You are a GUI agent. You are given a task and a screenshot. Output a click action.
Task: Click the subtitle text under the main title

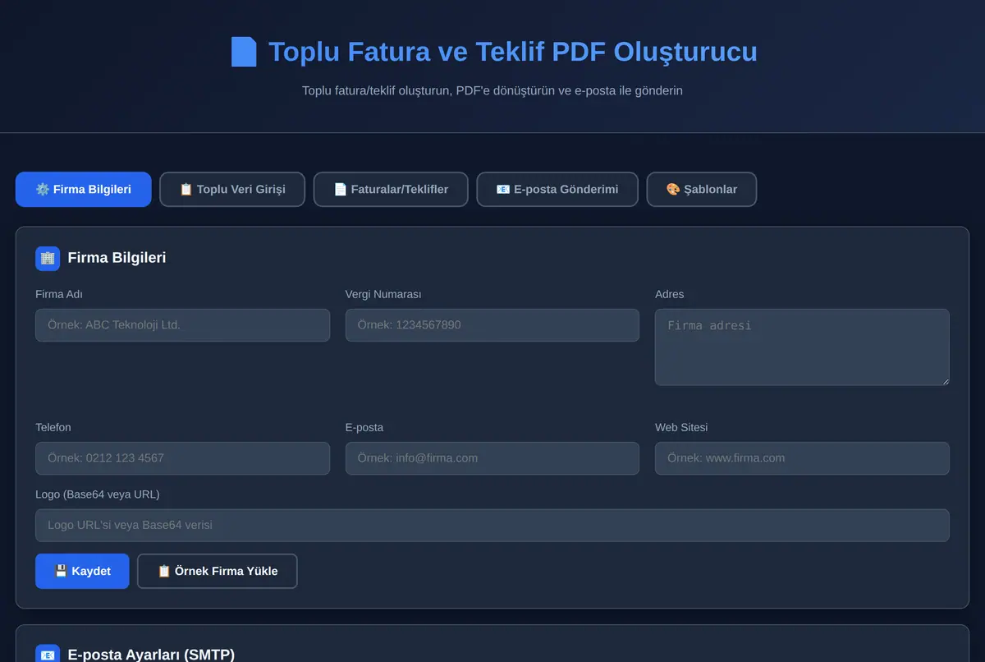[492, 90]
